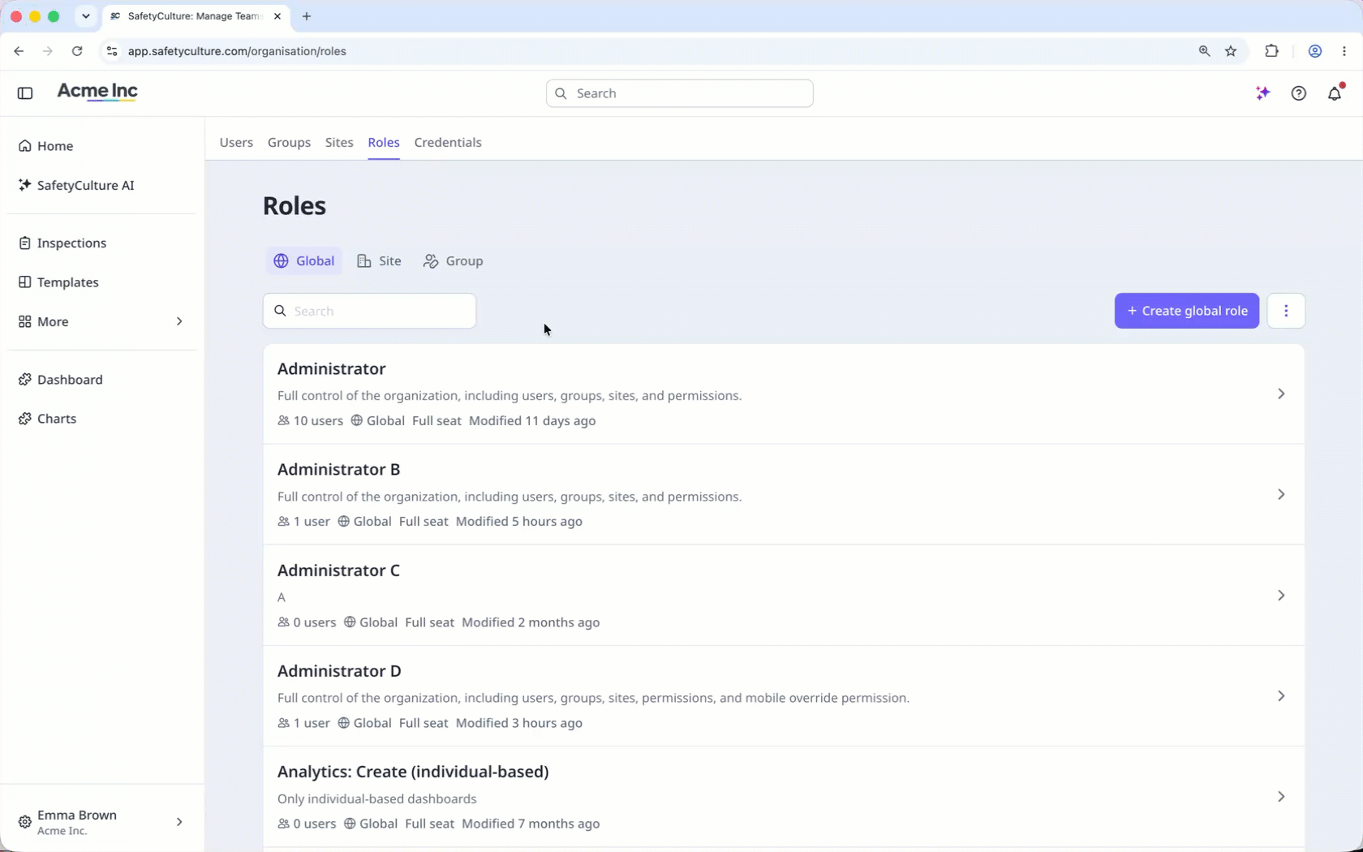
Task: Open the tab search dropdown arrow
Action: click(86, 16)
